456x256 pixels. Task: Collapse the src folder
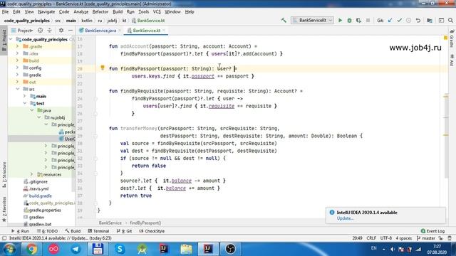[17, 89]
